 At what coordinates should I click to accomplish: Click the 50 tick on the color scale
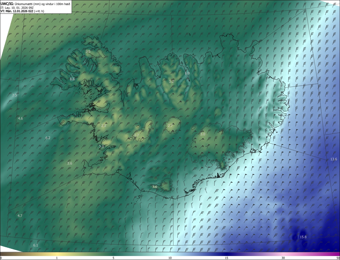pyautogui.click(x=338, y=258)
